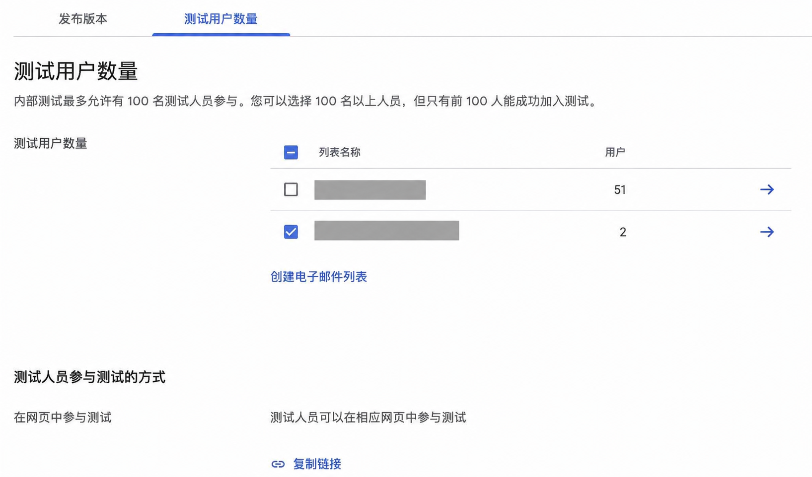Click the description about 100 名测试人员
The height and width of the screenshot is (477, 812).
coord(306,101)
